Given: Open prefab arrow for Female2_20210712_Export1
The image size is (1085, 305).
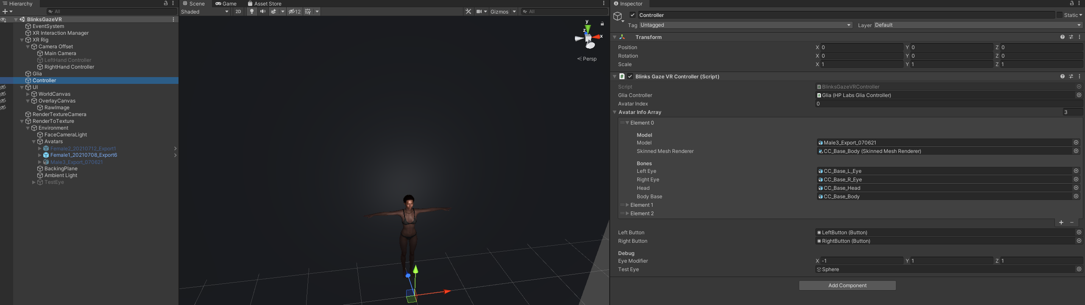Looking at the screenshot, I should [x=175, y=149].
